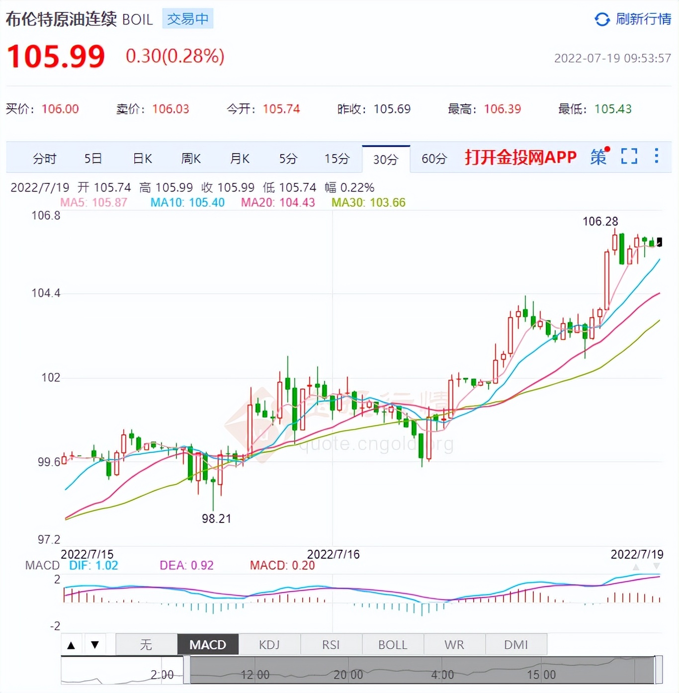Viewport: 679px width, 693px height.
Task: Select the 5分 interval tab
Action: pos(288,159)
